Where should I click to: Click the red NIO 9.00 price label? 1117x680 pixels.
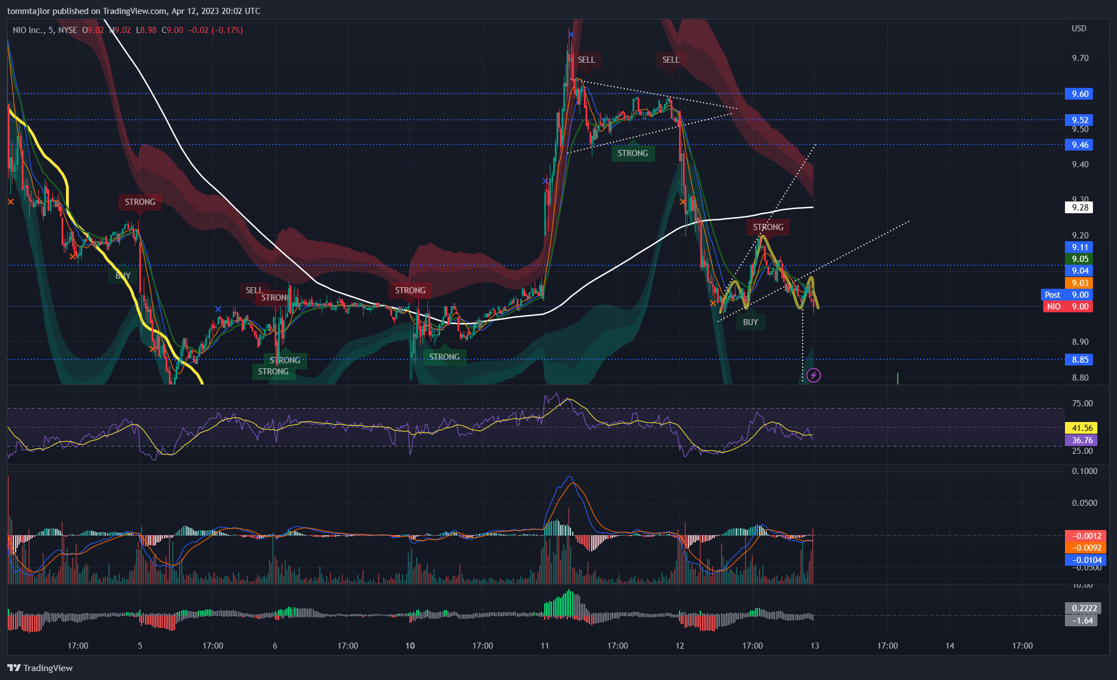pos(1068,306)
